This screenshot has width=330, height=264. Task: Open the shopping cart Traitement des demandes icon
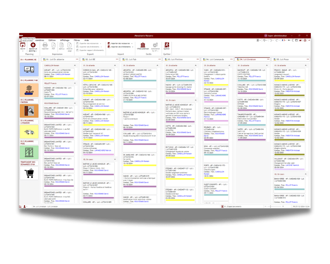tap(29, 173)
